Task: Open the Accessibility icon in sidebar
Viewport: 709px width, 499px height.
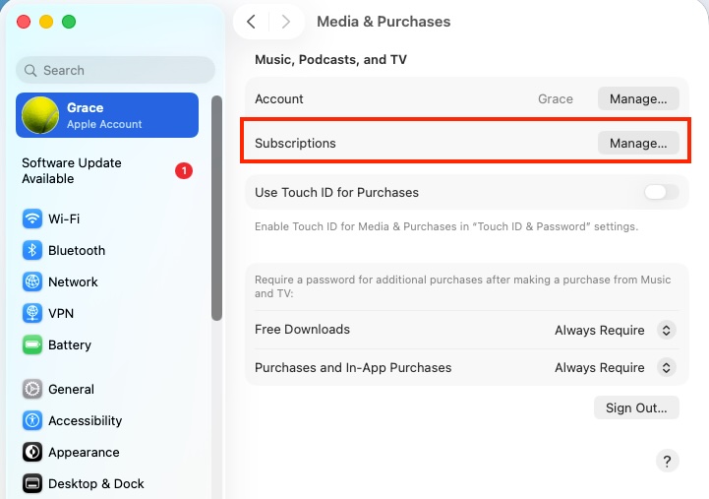Action: [x=32, y=420]
